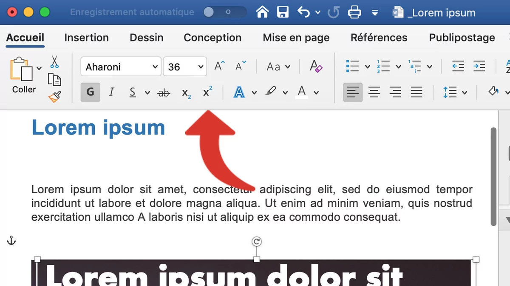Activate the format painter brush
Image resolution: width=510 pixels, height=286 pixels.
[54, 97]
